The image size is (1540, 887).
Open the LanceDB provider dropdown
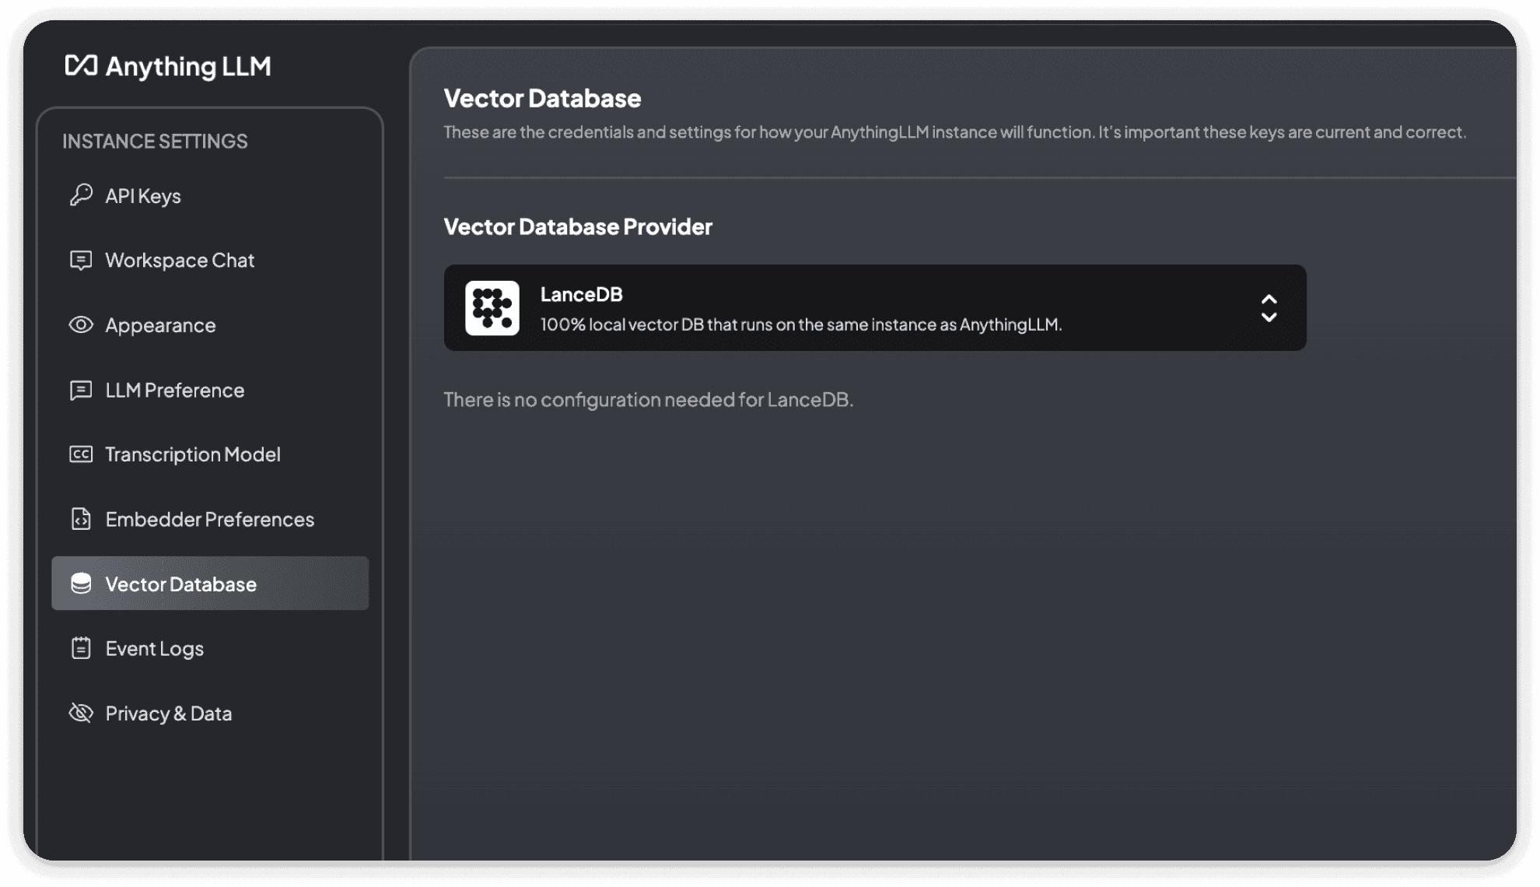[874, 308]
